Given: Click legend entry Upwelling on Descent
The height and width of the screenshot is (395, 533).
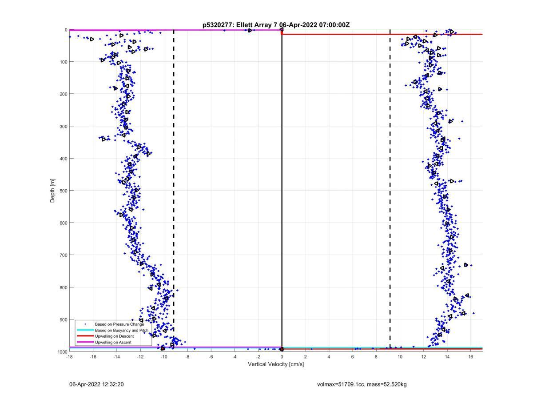Looking at the screenshot, I should 114,336.
